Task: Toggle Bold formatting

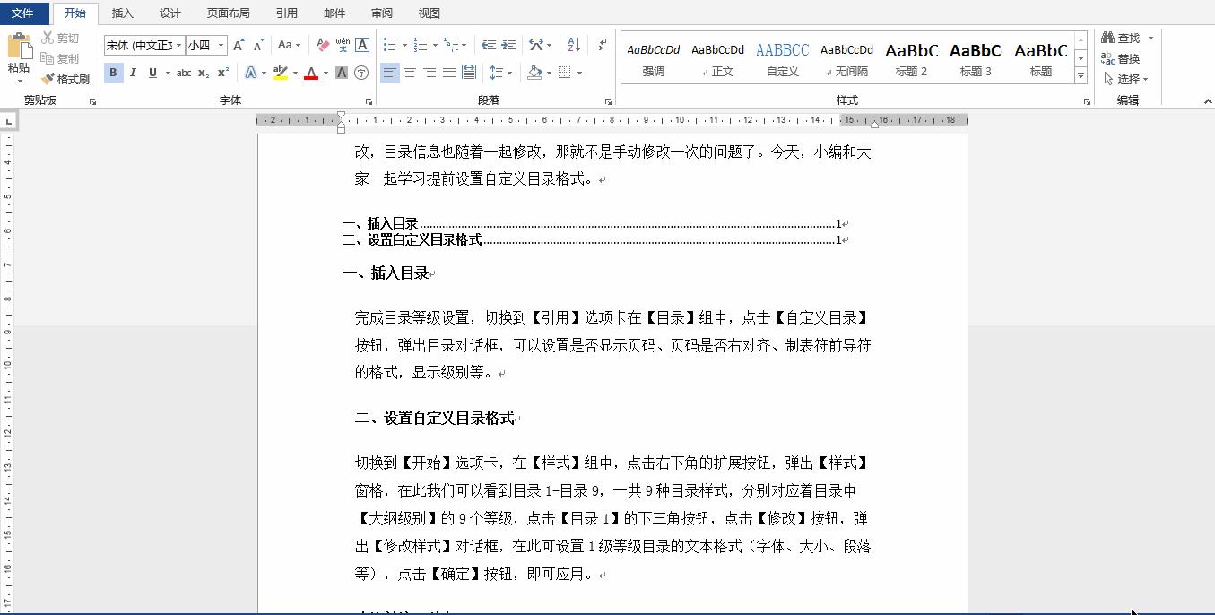Action: click(x=113, y=73)
